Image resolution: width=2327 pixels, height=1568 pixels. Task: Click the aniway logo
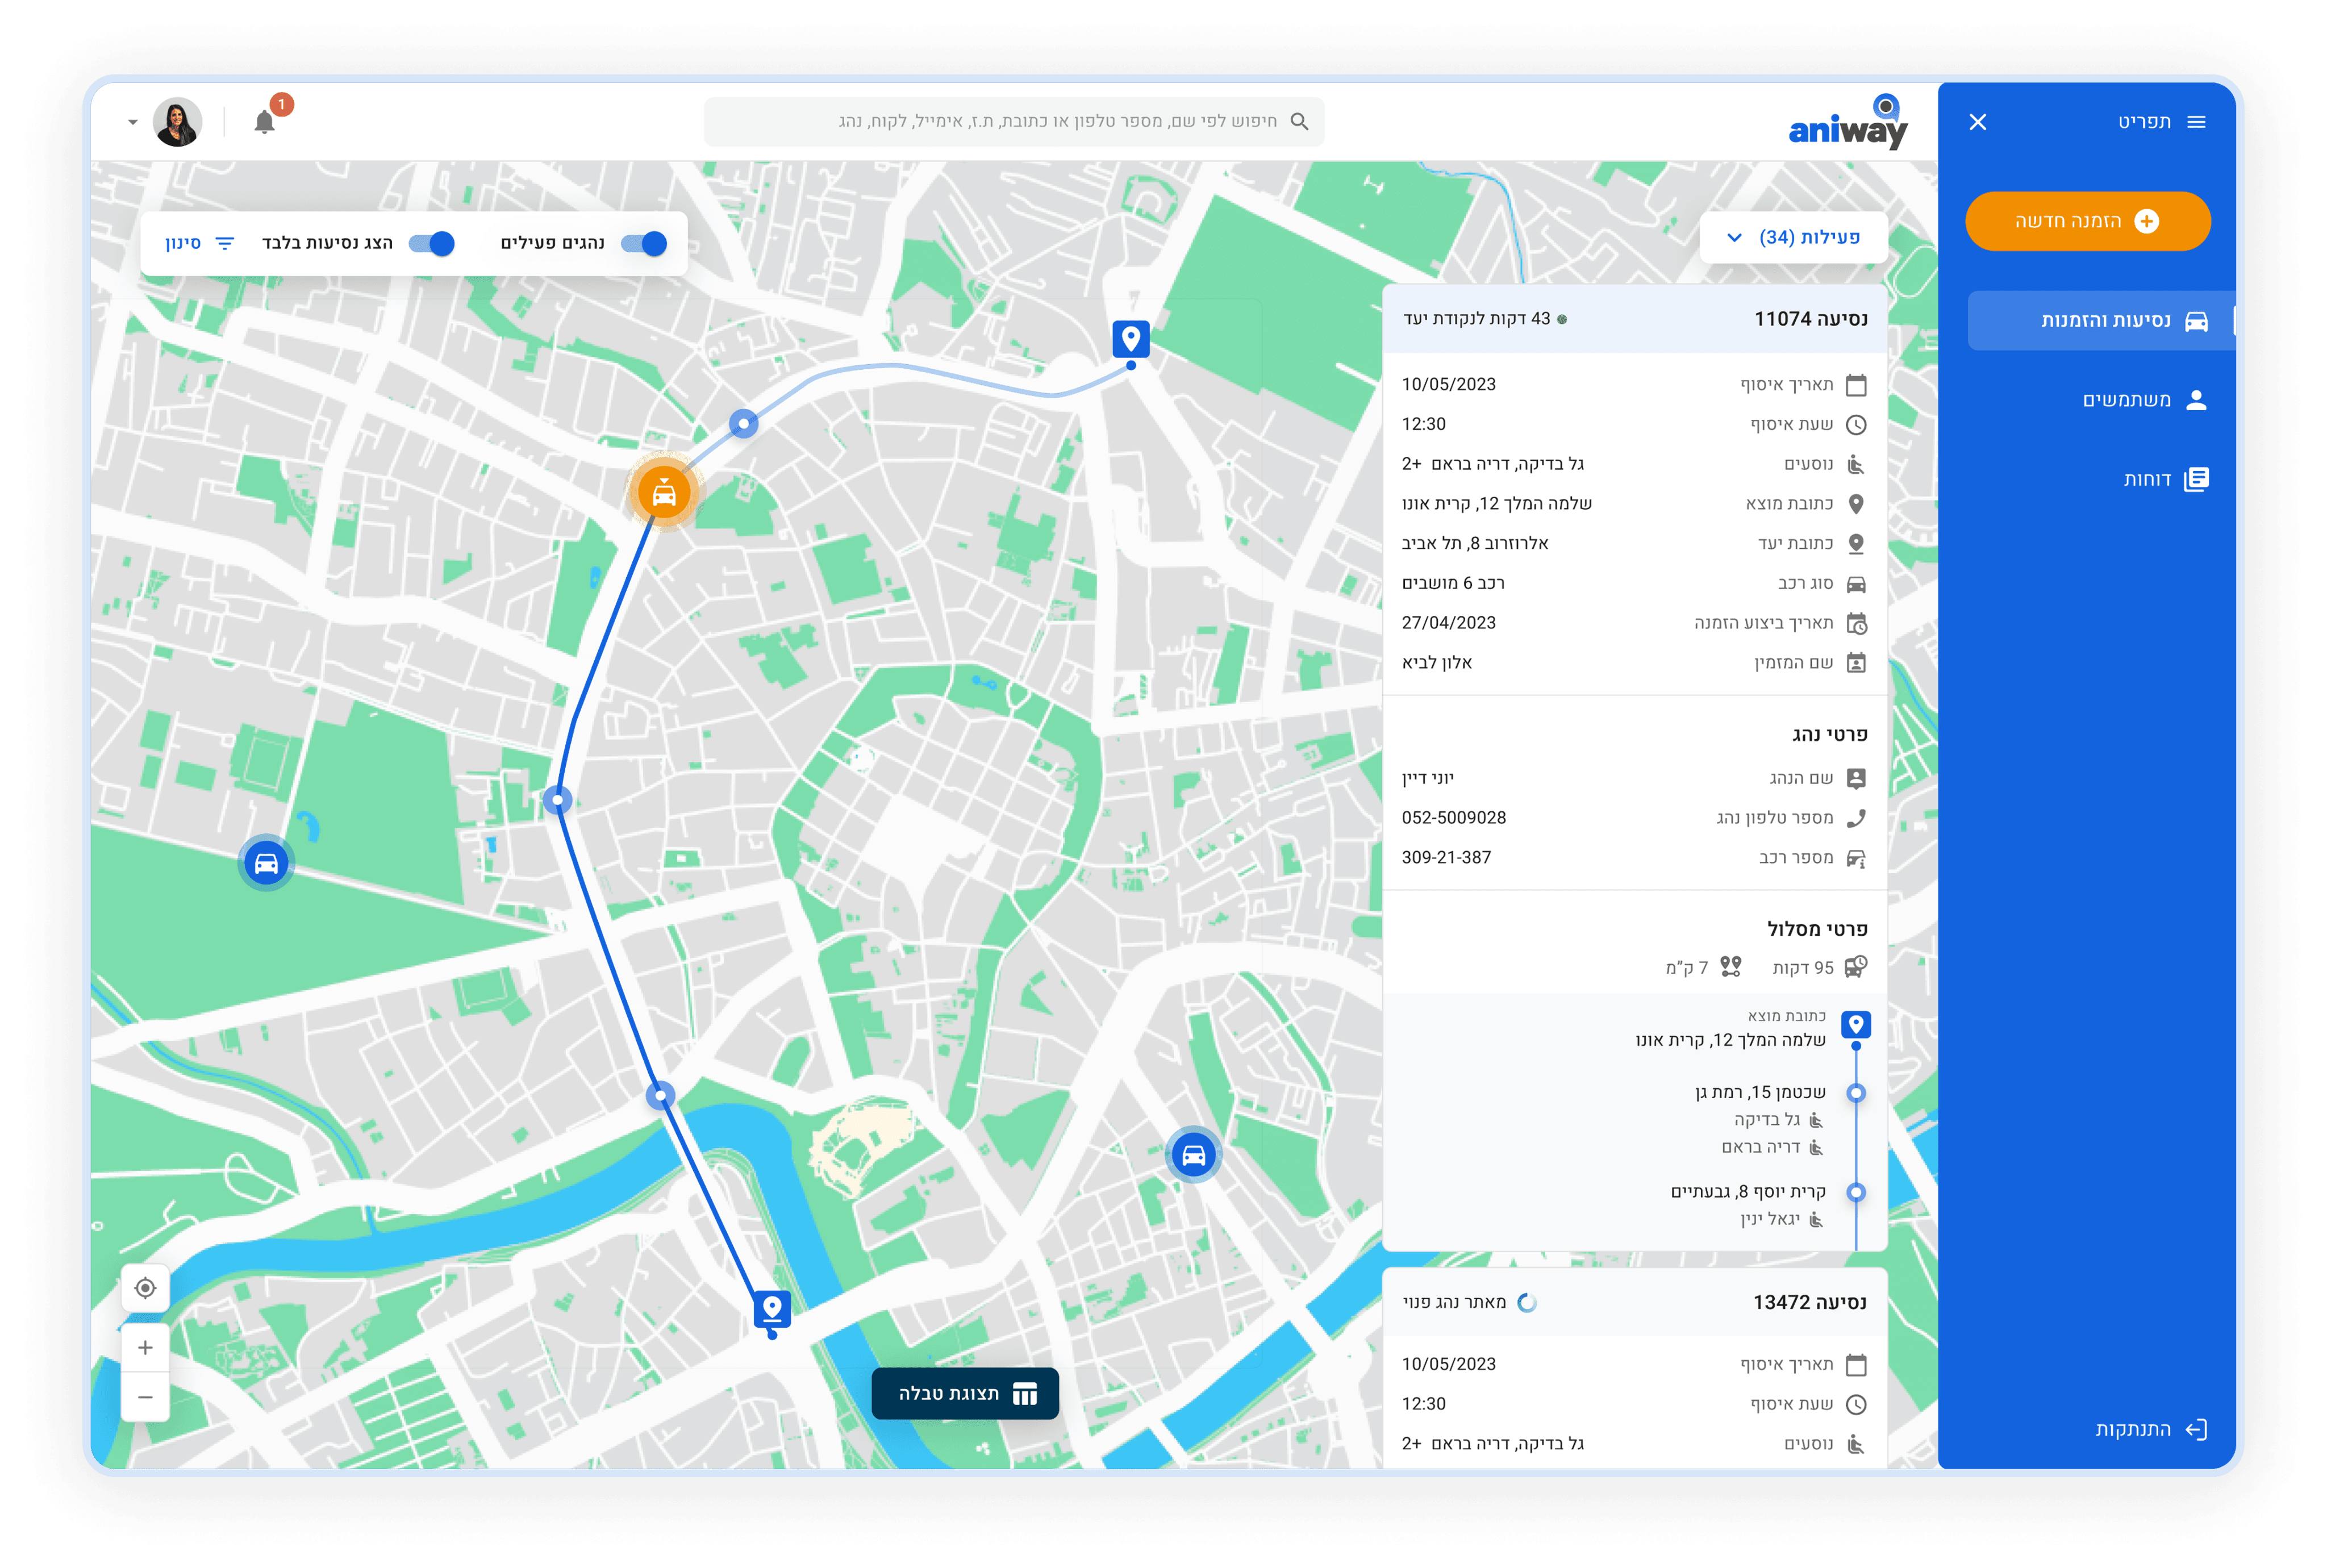1847,121
